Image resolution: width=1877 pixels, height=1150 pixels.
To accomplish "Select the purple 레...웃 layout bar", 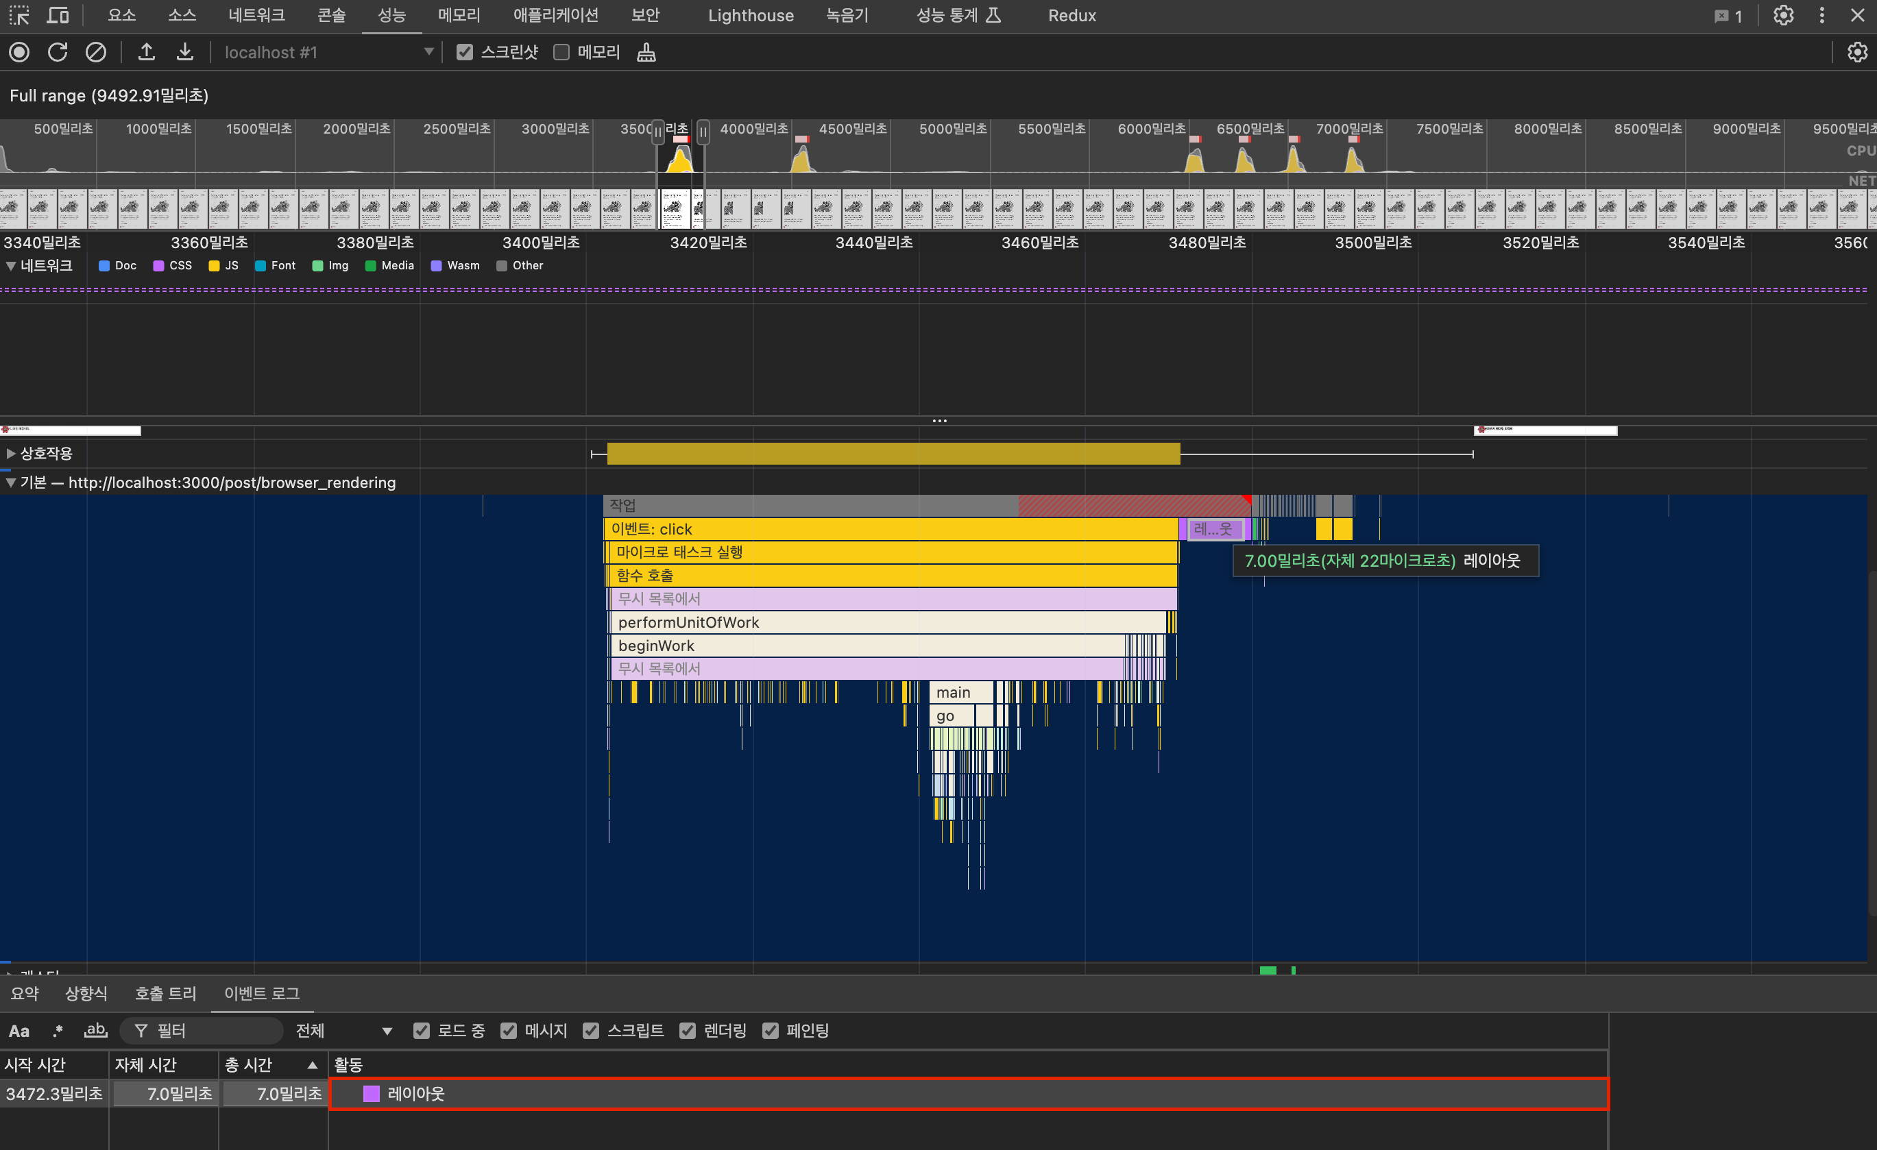I will pos(1215,528).
